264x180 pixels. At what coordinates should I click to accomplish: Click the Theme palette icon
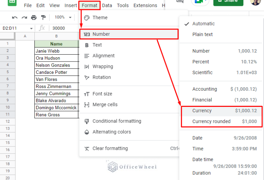click(x=87, y=18)
